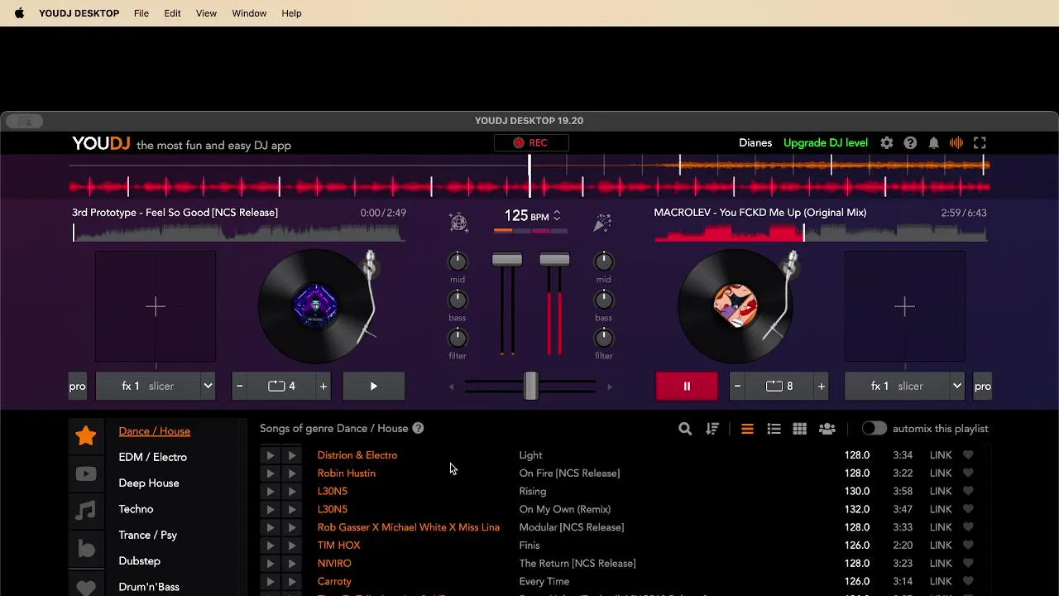Image resolution: width=1059 pixels, height=596 pixels.
Task: Toggle the REC recording button
Action: [530, 143]
